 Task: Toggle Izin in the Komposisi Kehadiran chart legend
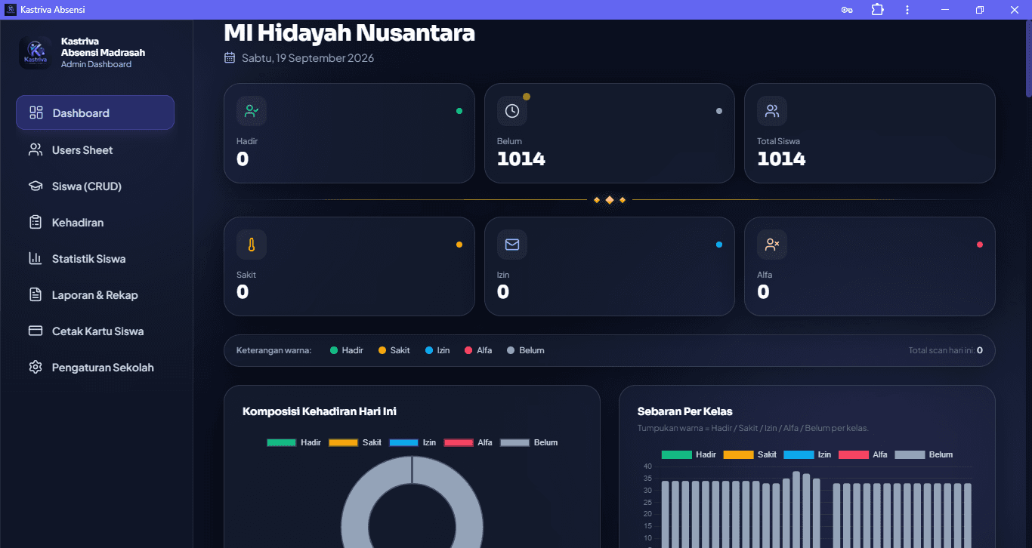[x=412, y=442]
